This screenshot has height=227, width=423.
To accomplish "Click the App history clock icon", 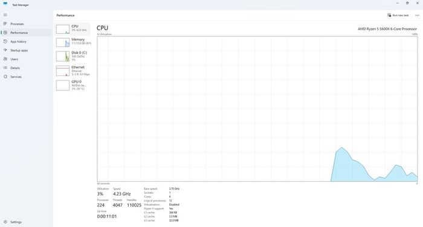I will click(5, 42).
